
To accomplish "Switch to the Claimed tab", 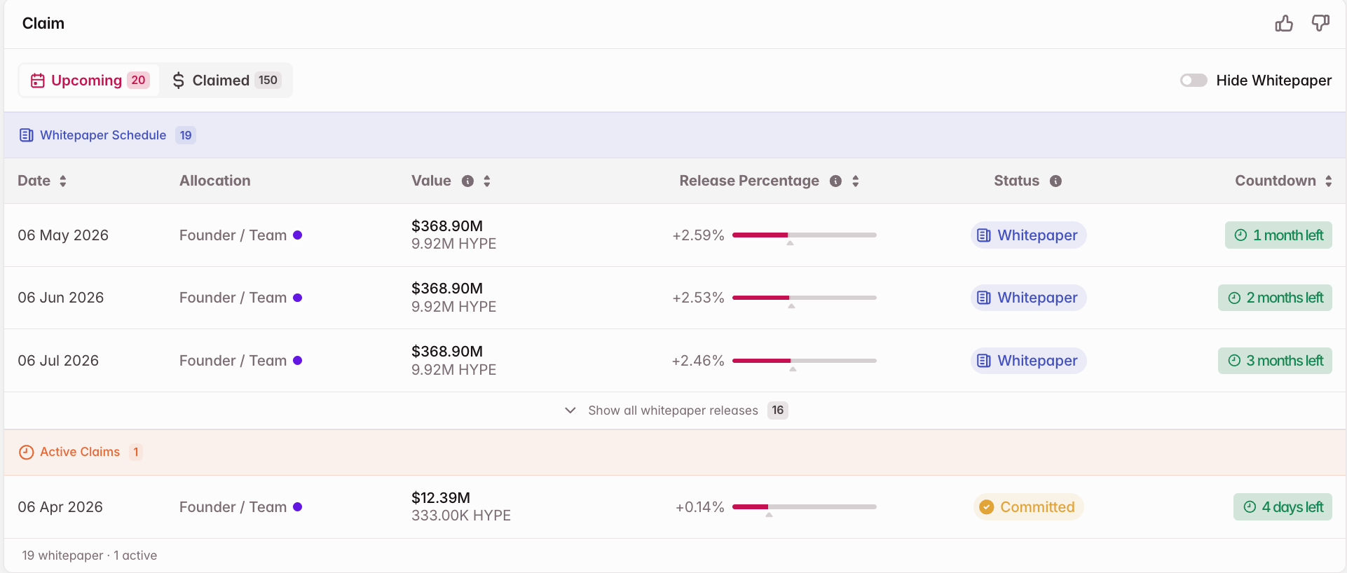I will click(226, 81).
